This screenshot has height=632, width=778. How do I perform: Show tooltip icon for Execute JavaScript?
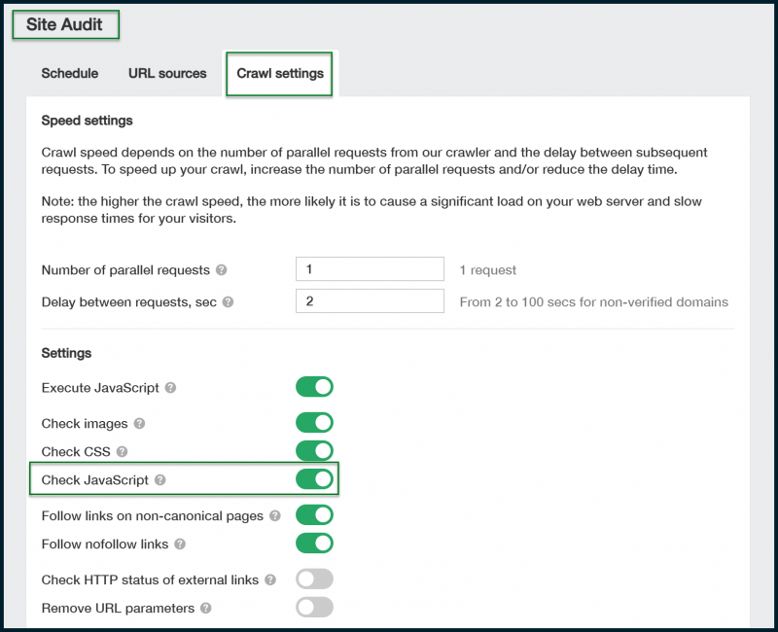click(x=170, y=387)
